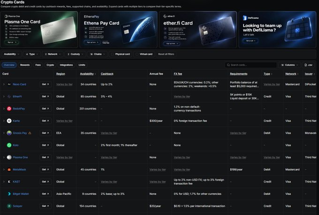Viewport: 319px width, 215px height.
Task: Click the Kolo green logo icon
Action: pos(9,145)
